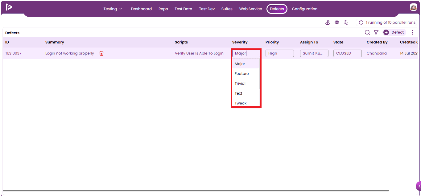421x196 pixels.
Task: Switch to the Test Data tab
Action: point(183,9)
